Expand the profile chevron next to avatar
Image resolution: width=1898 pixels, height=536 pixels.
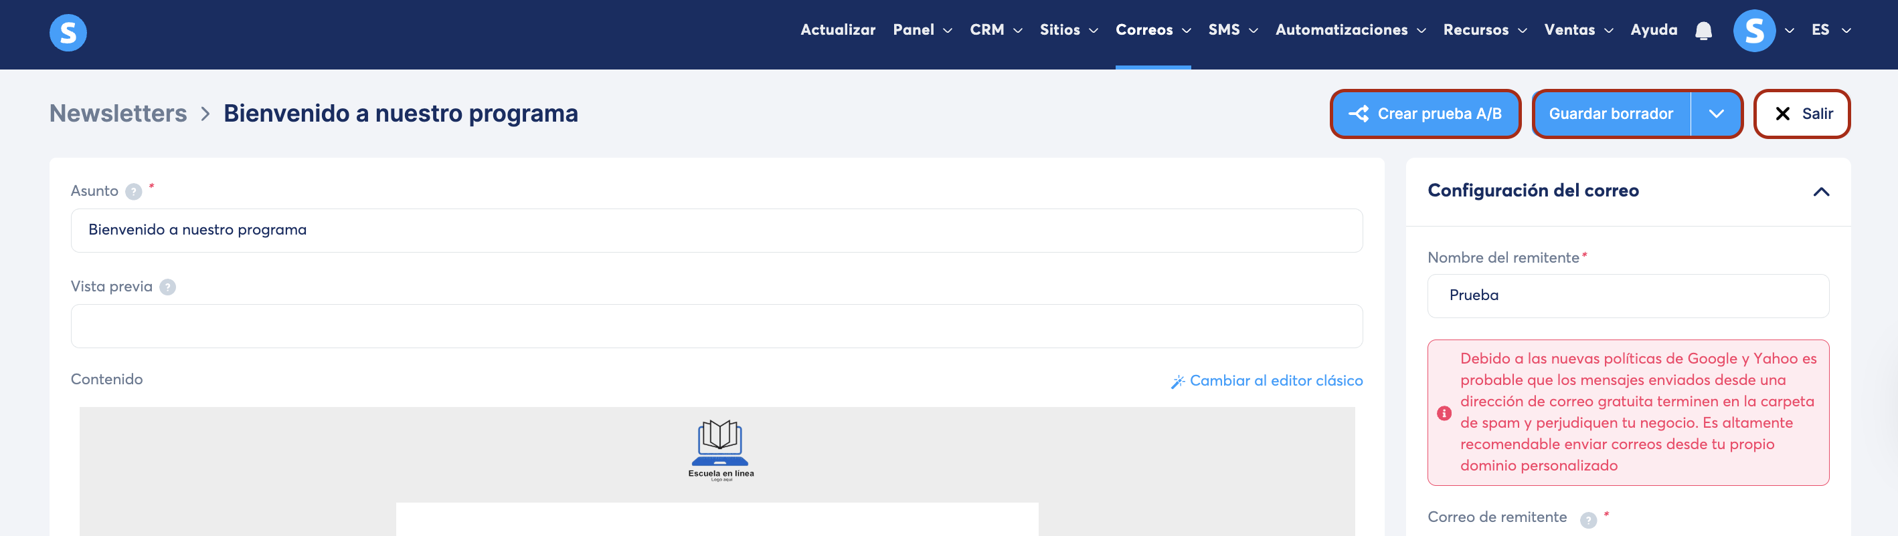coord(1788,30)
